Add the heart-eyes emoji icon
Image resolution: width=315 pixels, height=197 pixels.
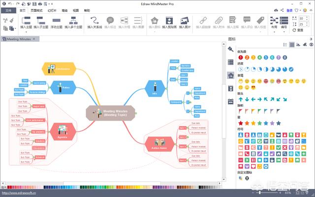pos(253,87)
